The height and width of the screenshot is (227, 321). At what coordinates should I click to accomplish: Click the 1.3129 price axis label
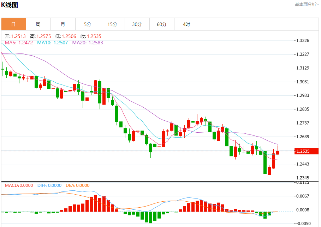coord(303,68)
